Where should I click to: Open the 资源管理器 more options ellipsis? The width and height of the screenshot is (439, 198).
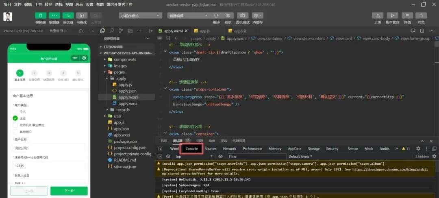coord(148,39)
